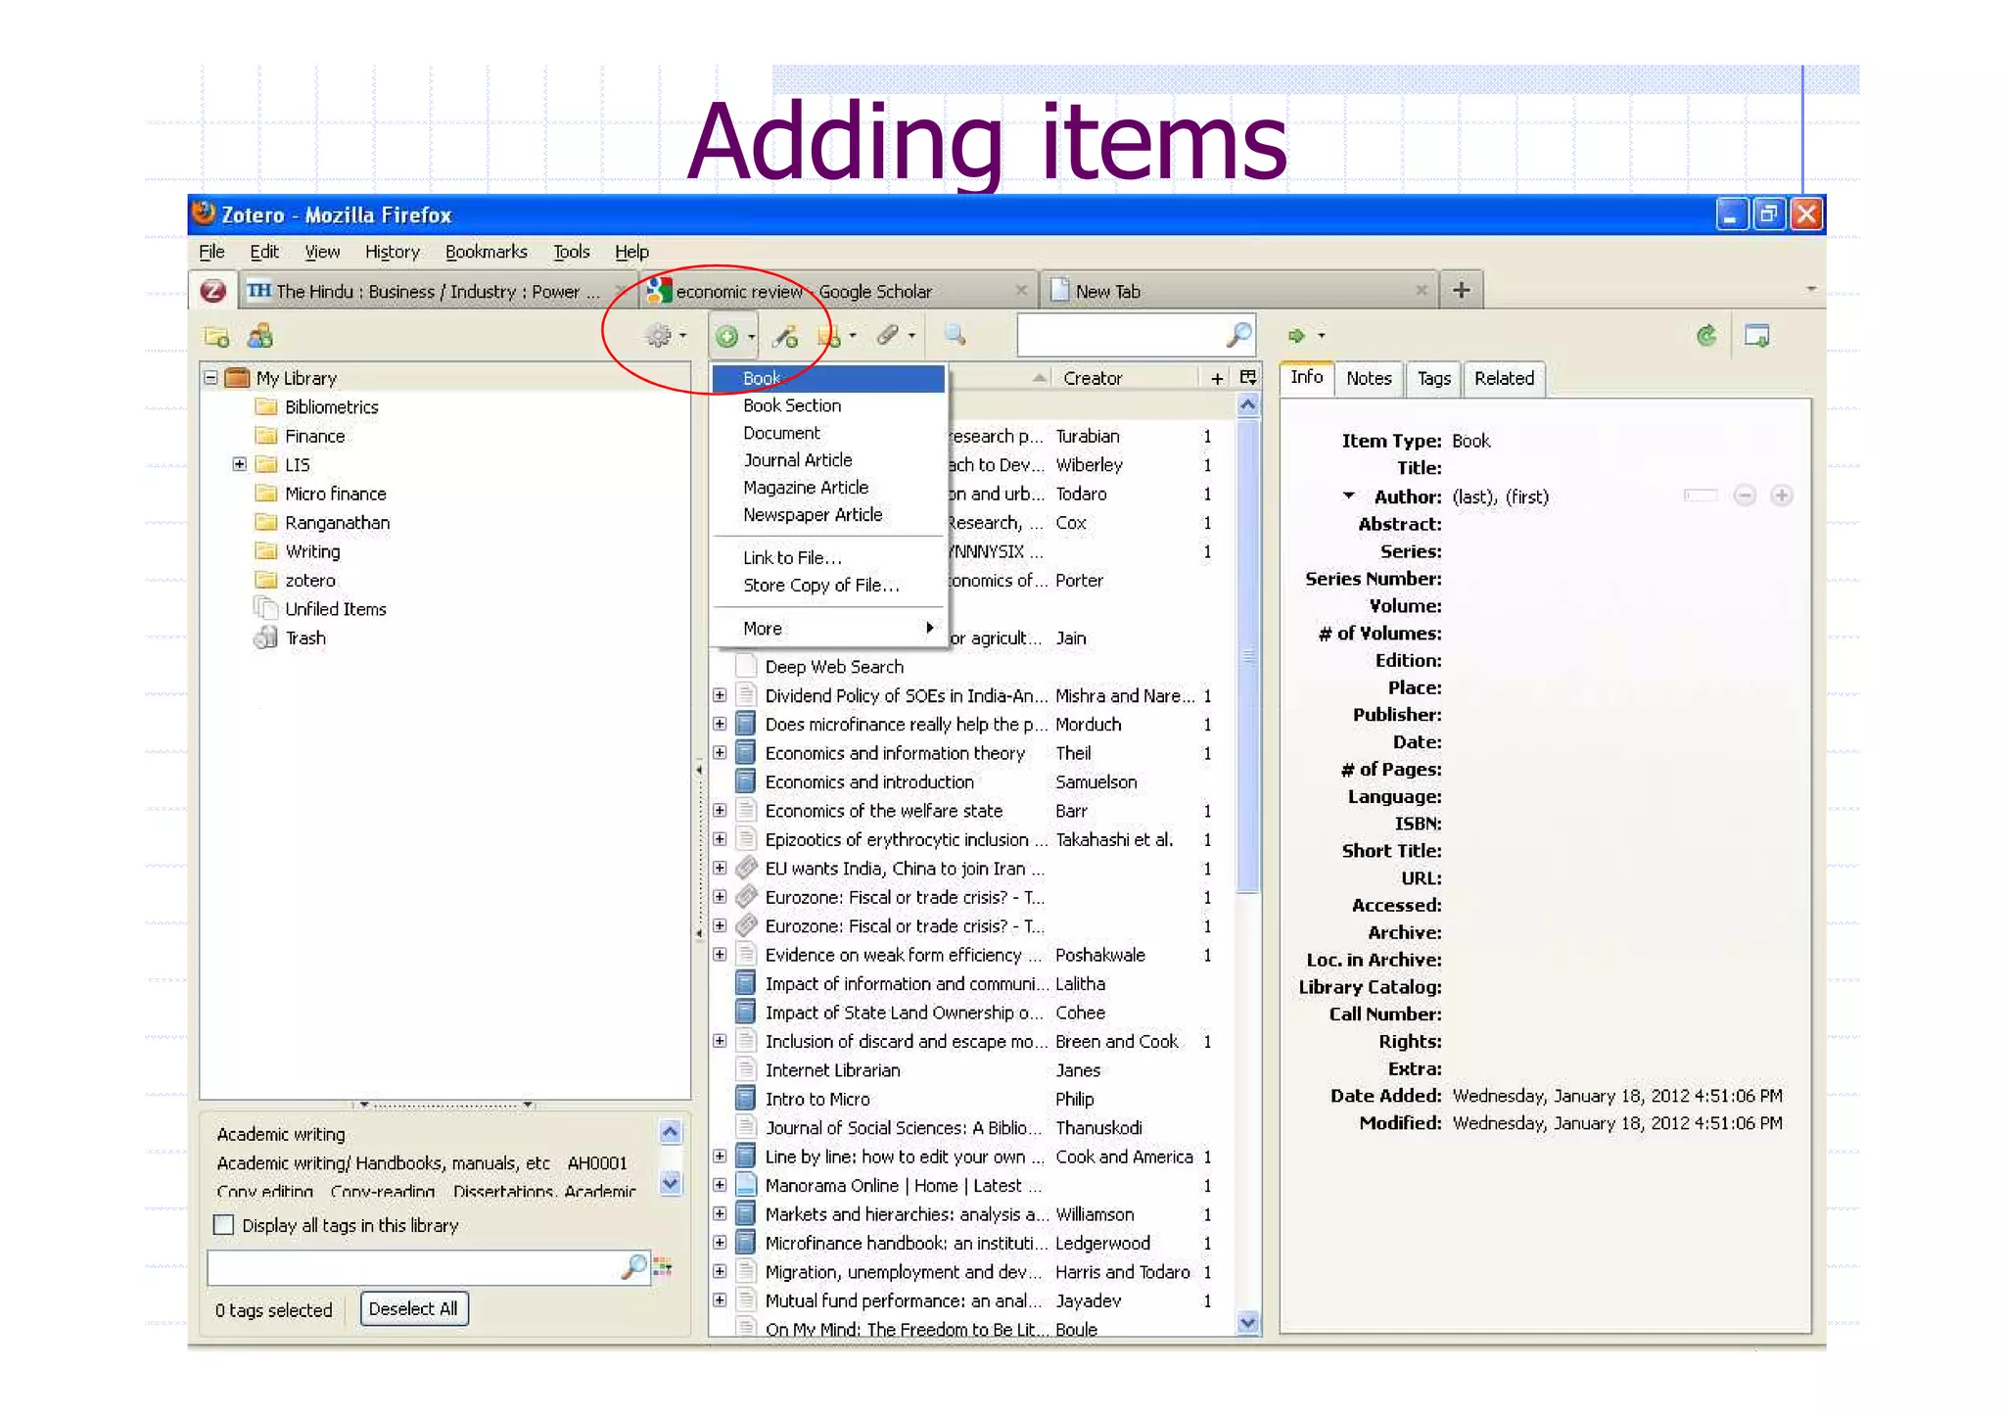Expand the Author disclosure triangle
Screen dimensions: 2005x1417
(x=1349, y=496)
